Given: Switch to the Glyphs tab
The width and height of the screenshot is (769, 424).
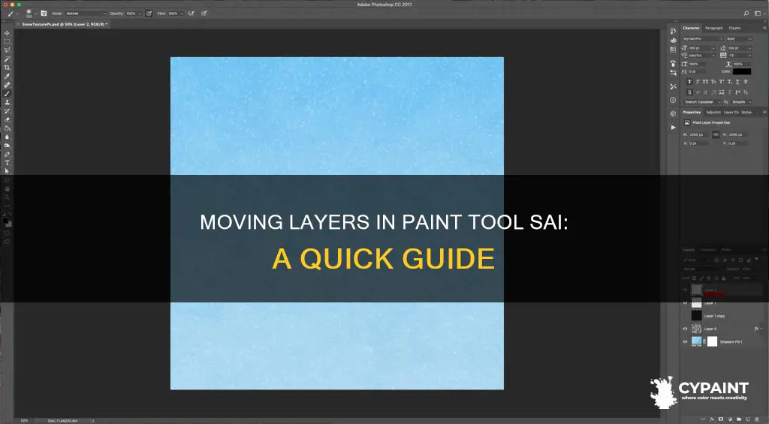Looking at the screenshot, I should click(734, 28).
